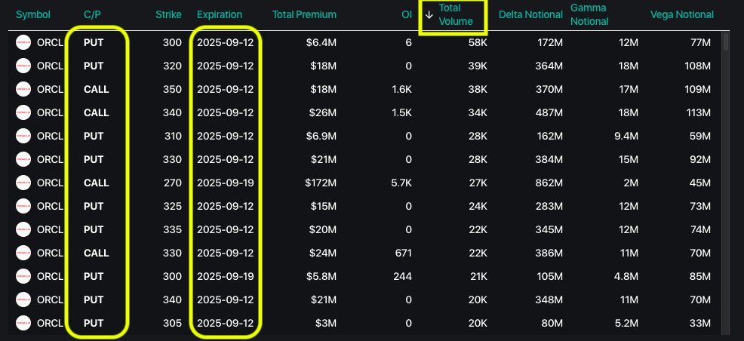Screen dimensions: 744x341
Task: Click Oracle logo in the $5.8M premium row
Action: [23, 277]
